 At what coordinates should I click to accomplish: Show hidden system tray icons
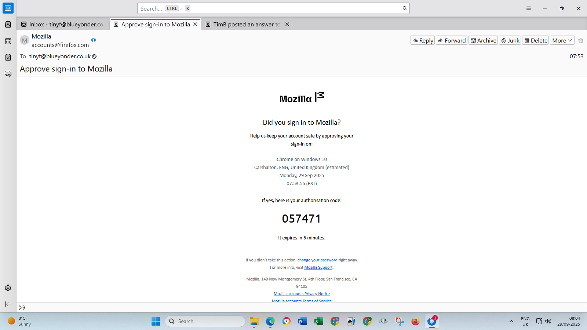click(x=511, y=321)
